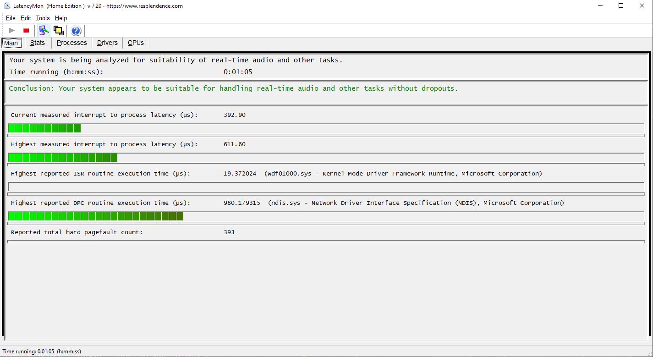This screenshot has height=357, width=653.
Task: Click the Time running value 0:01:05 in main panel
Action: pyautogui.click(x=238, y=72)
